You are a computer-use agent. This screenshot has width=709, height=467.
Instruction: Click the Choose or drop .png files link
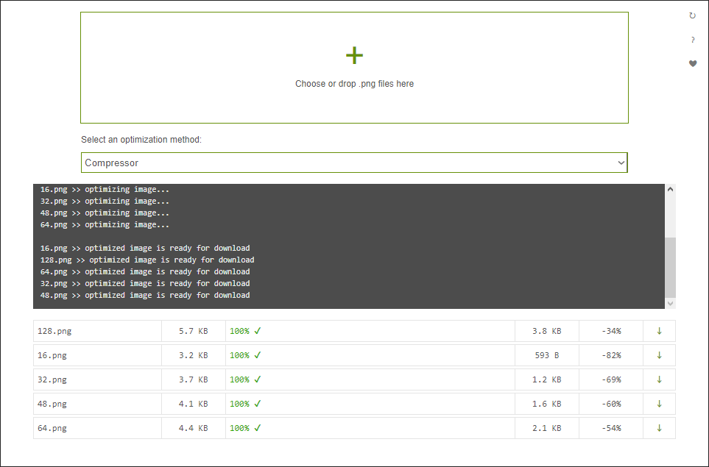point(354,83)
